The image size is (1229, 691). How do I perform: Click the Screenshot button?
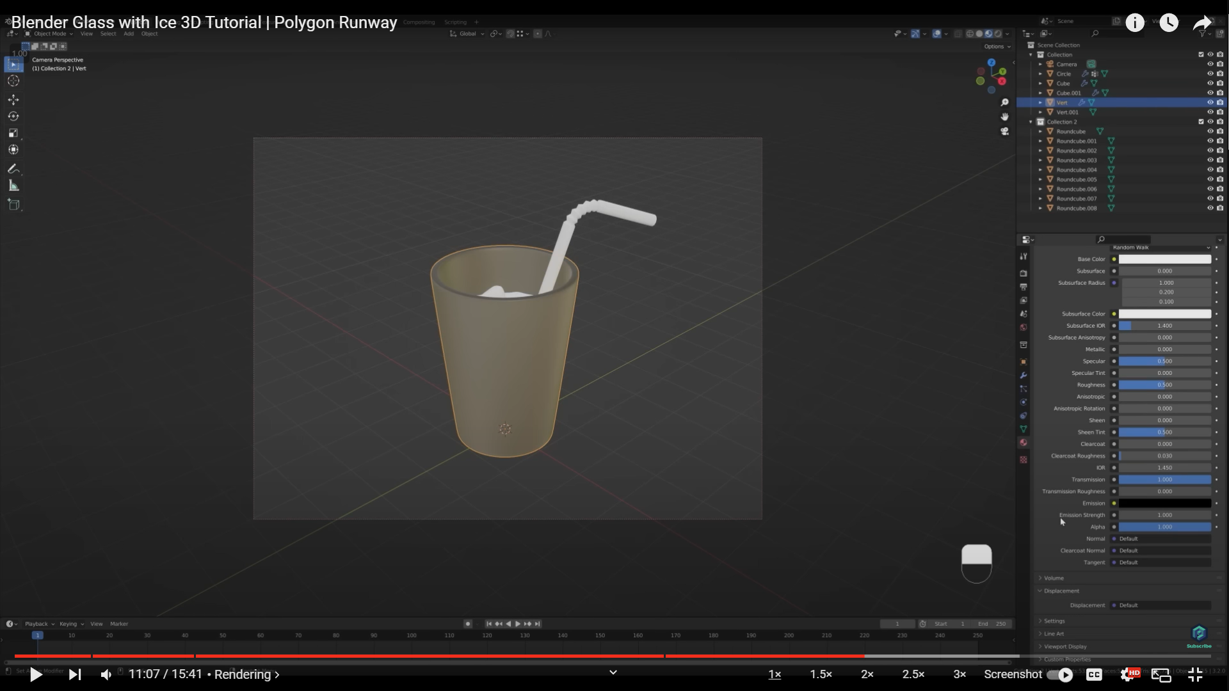coord(1013,674)
